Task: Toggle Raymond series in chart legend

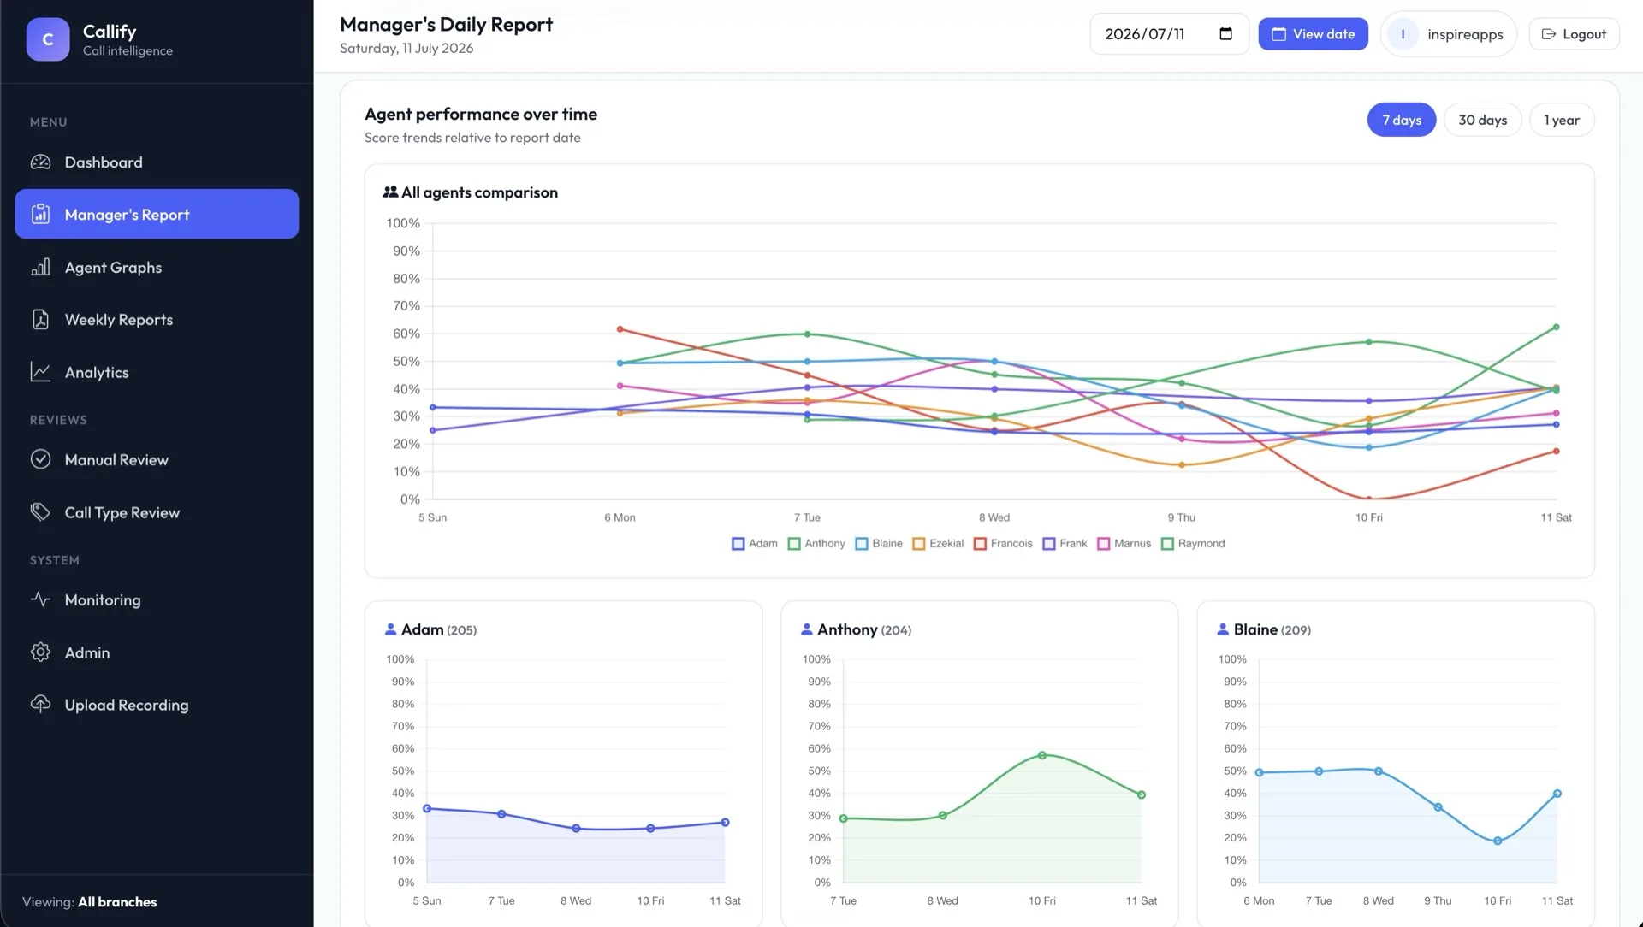Action: (1193, 544)
